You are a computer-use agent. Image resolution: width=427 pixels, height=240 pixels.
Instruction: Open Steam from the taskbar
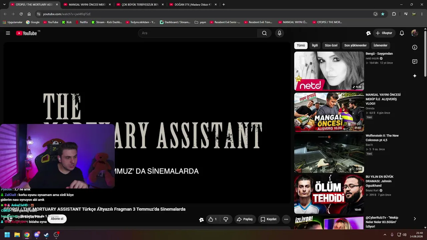46,235
